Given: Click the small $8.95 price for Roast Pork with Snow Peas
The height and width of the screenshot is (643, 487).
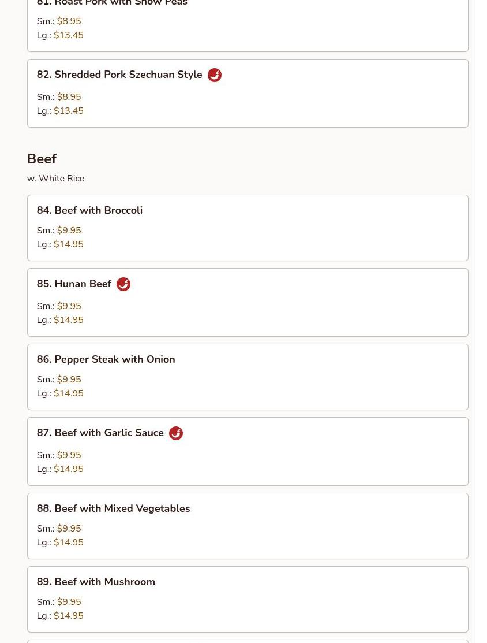Looking at the screenshot, I should 69,21.
